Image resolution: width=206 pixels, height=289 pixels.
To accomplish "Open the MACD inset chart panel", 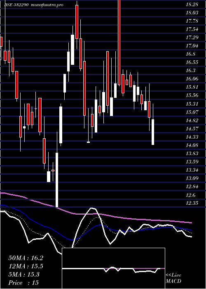I will click(113, 268).
